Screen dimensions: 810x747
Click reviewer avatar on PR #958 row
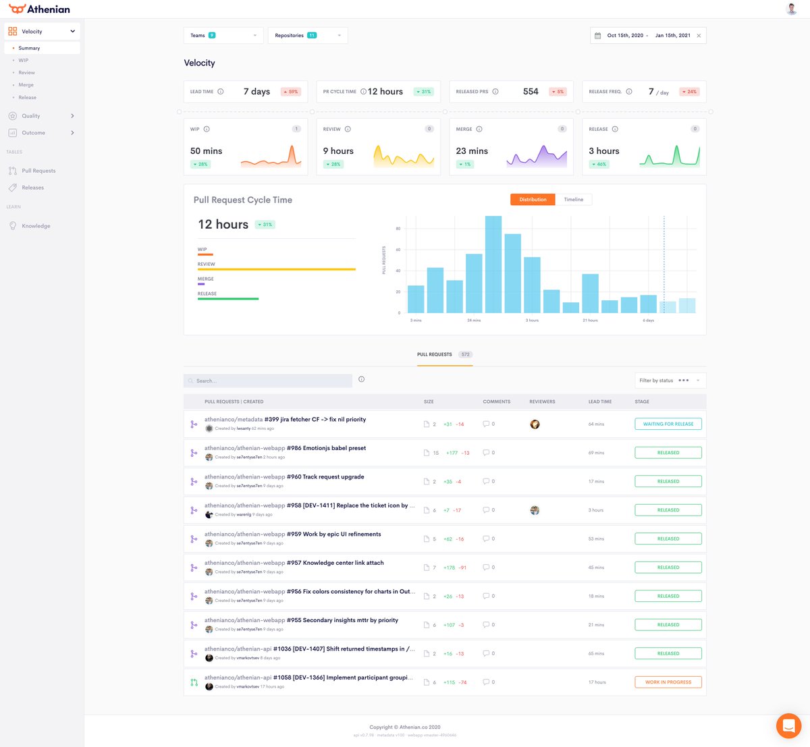pyautogui.click(x=535, y=510)
